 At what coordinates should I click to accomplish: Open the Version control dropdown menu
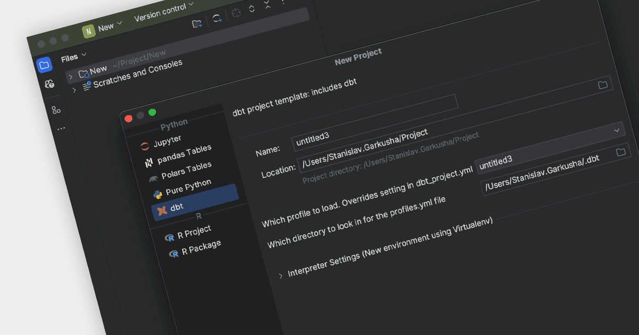tap(163, 13)
